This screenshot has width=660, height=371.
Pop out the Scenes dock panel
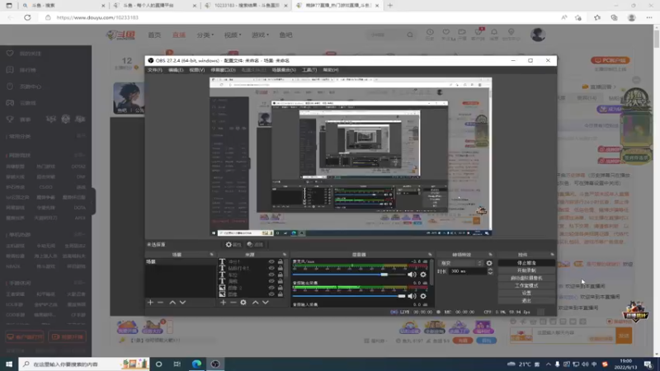[x=212, y=255]
